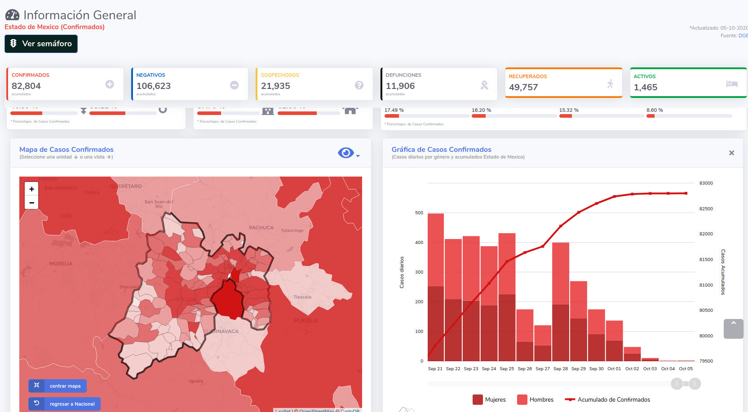Toggle the map view eye icon
Viewport: 748px width, 412px height.
[x=346, y=153]
